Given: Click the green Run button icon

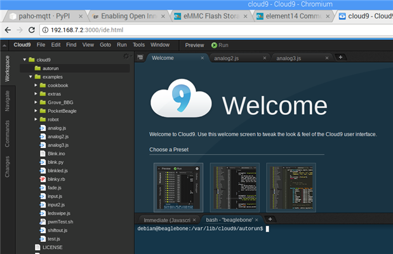Looking at the screenshot, I should coord(214,45).
